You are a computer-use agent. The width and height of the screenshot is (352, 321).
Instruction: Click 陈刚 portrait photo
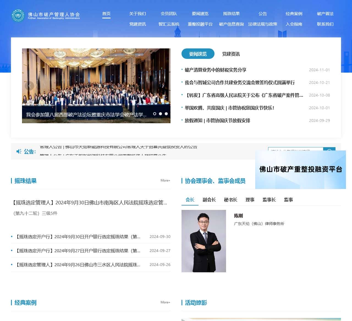click(x=204, y=241)
